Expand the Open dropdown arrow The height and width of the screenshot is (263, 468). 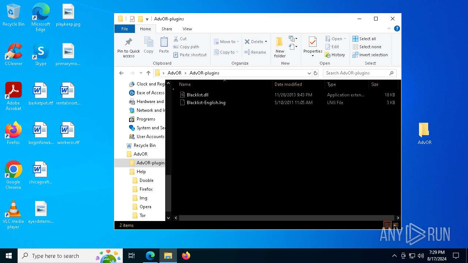click(x=345, y=39)
